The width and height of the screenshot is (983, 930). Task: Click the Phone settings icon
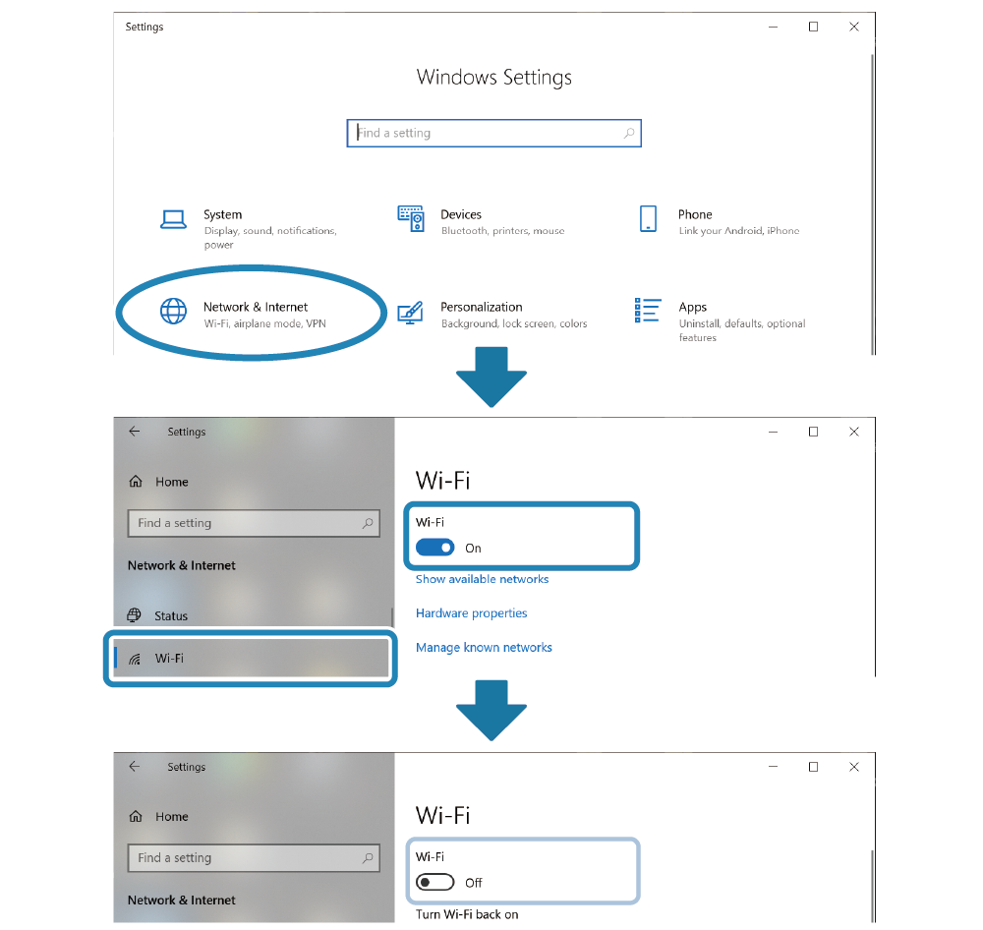coord(648,218)
